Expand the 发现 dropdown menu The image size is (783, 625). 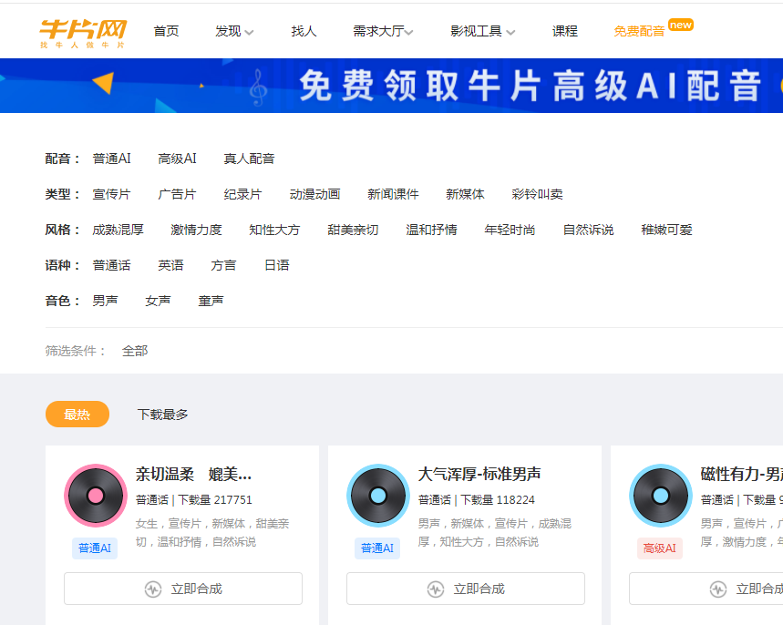pos(234,32)
